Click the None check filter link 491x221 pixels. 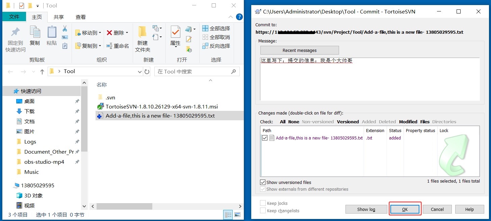tap(294, 122)
